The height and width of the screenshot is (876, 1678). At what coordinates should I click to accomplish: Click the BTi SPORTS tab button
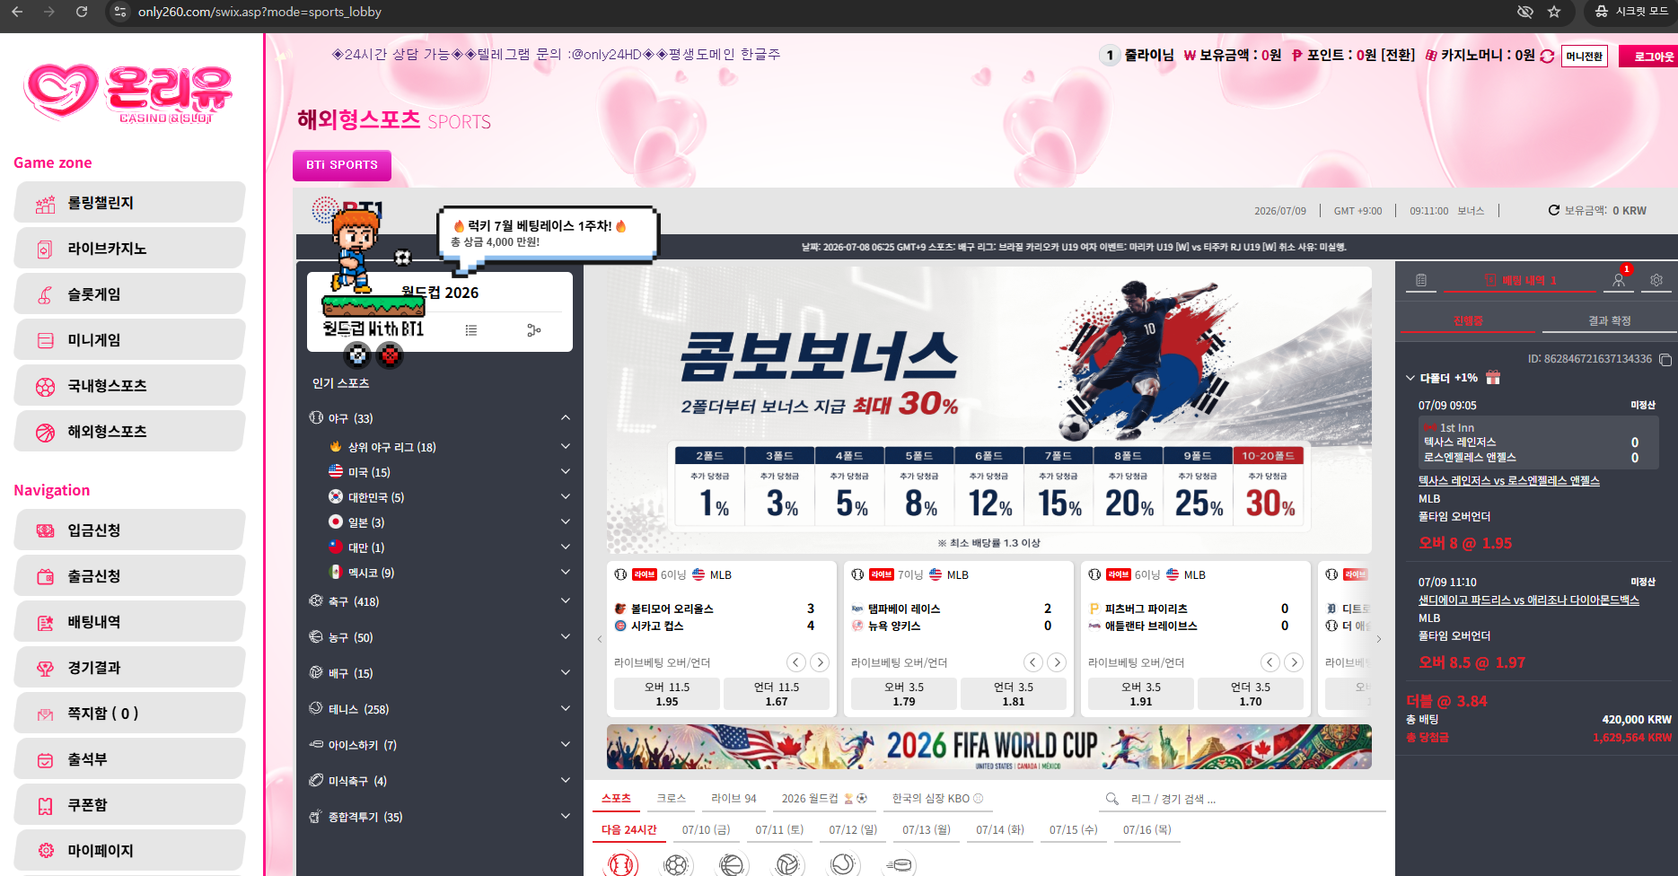(x=342, y=165)
